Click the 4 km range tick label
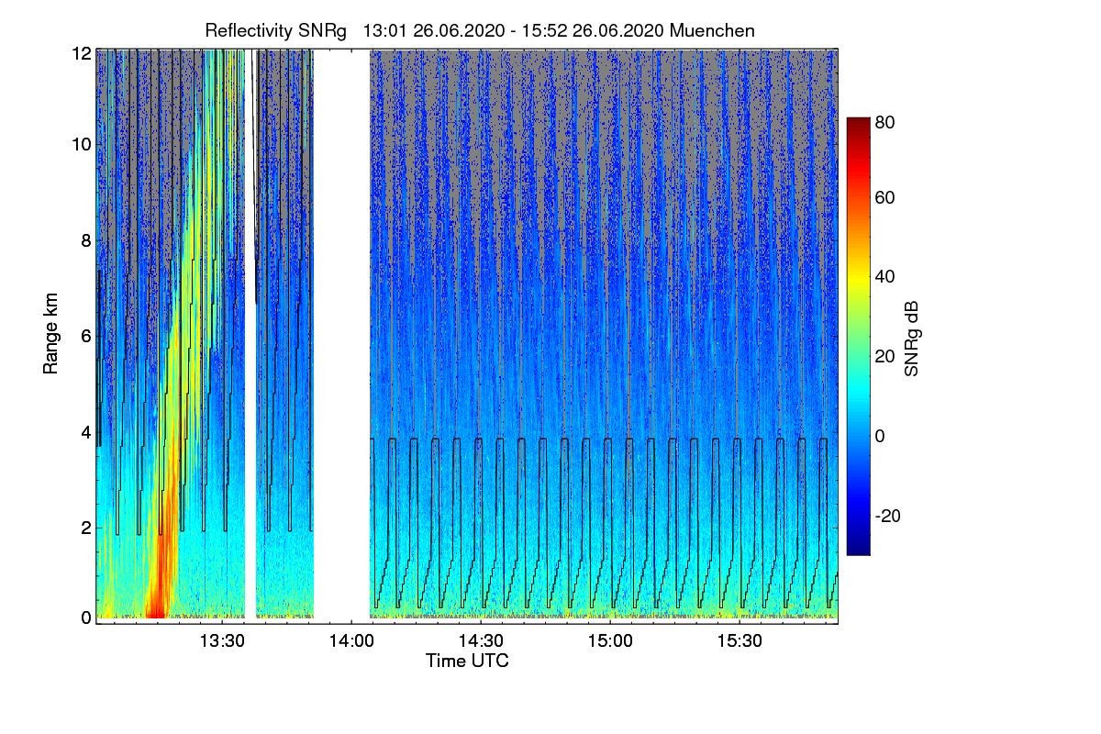 [x=85, y=431]
